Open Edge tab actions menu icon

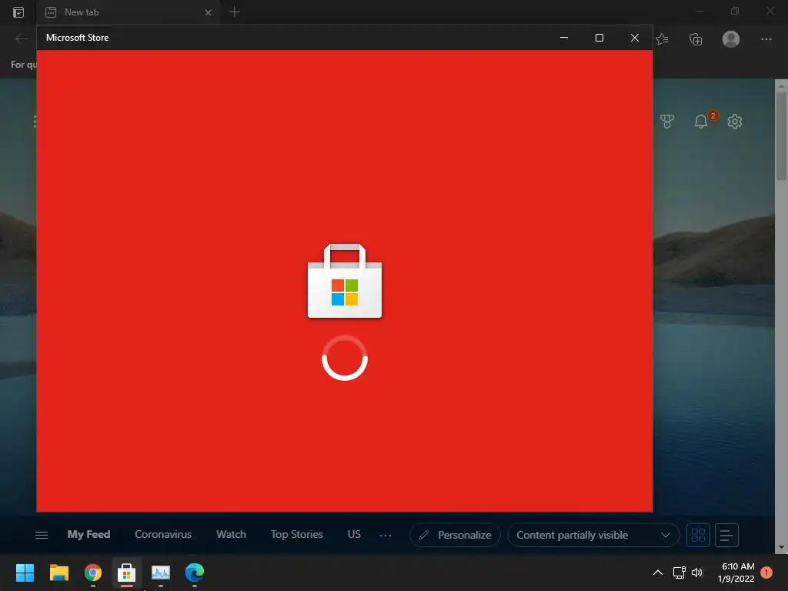[18, 12]
